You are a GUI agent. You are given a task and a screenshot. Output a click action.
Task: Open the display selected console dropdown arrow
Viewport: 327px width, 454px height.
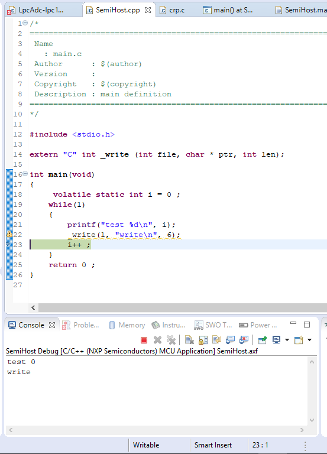coord(287,340)
